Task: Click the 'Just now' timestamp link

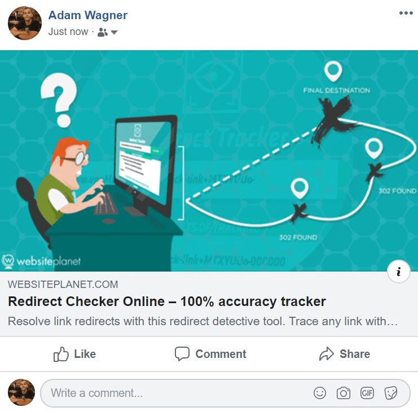Action: [x=68, y=32]
